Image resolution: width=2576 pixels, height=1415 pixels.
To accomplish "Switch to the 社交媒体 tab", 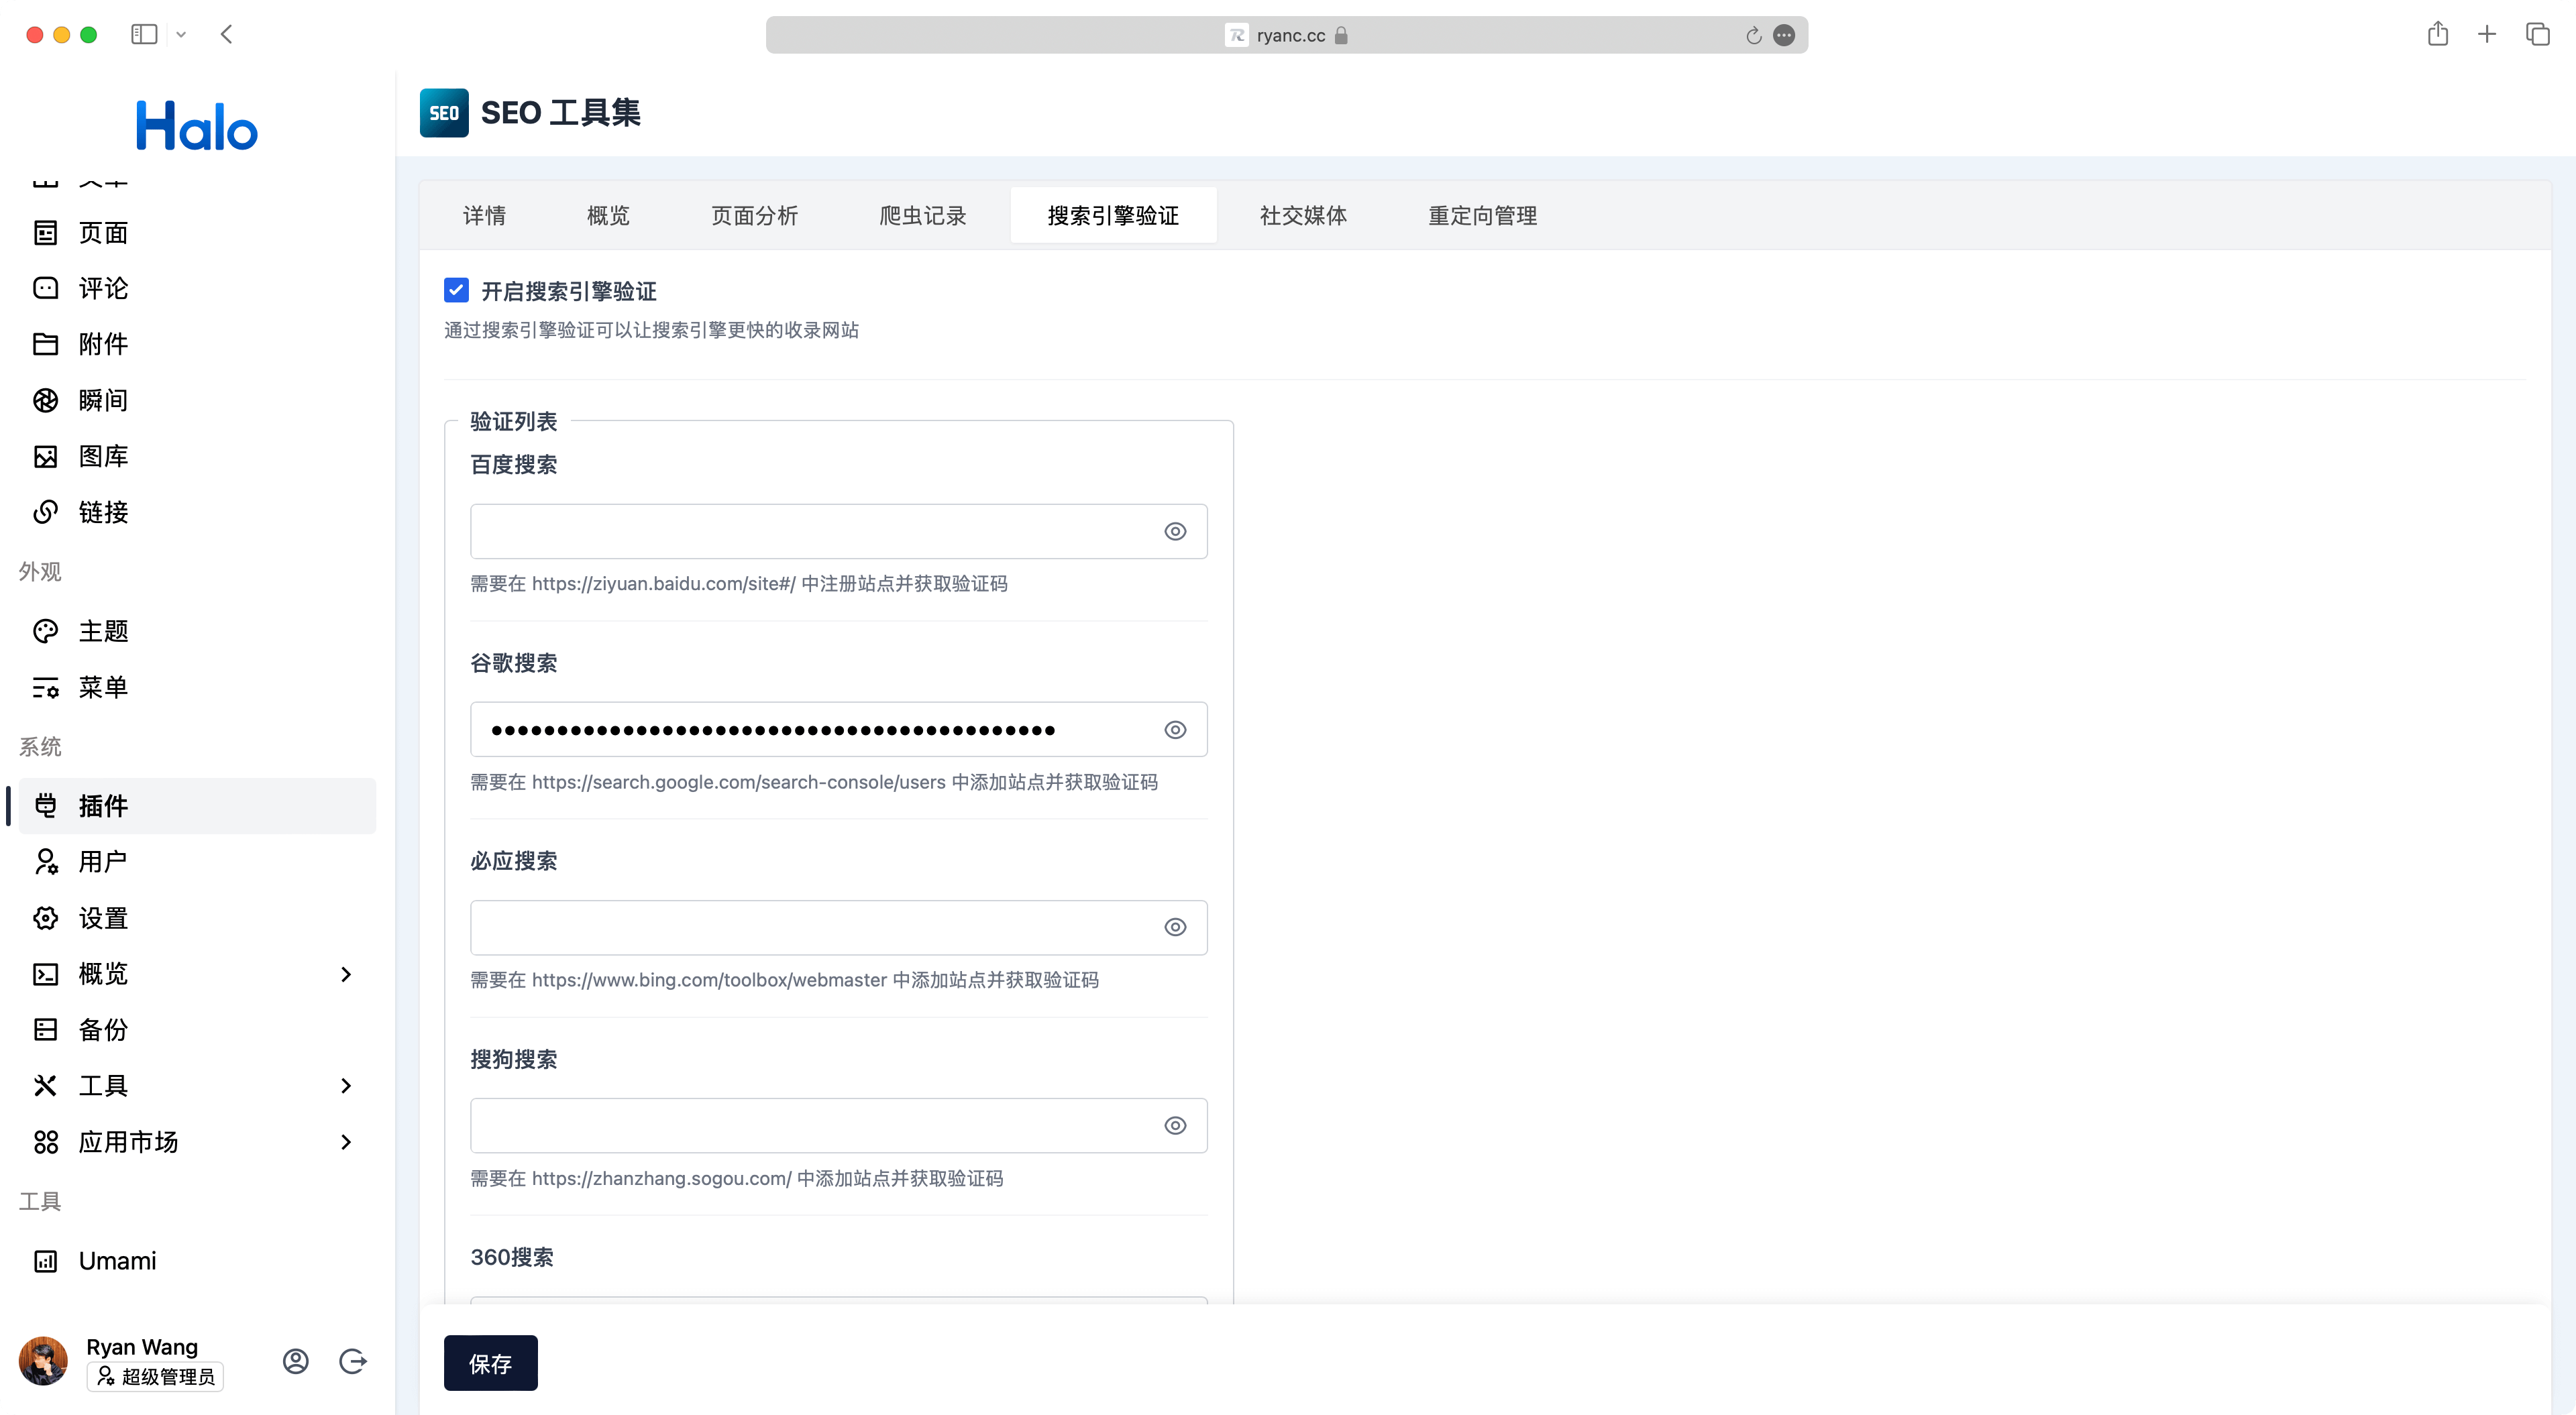I will (1302, 216).
